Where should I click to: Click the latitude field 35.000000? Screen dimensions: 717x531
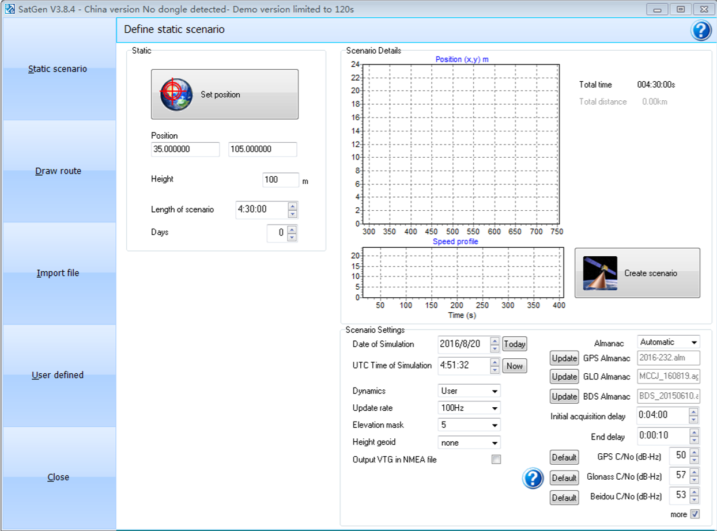pyautogui.click(x=185, y=149)
